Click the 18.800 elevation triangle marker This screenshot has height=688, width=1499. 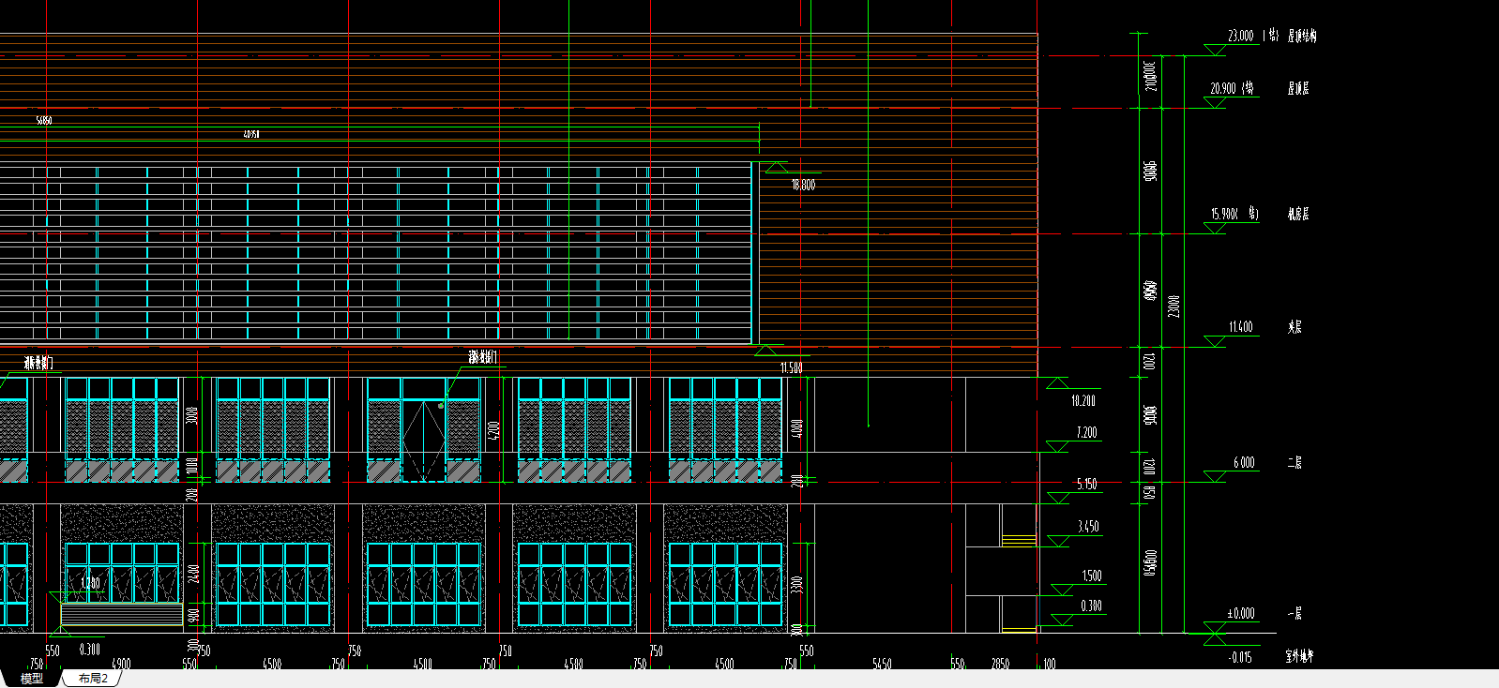tap(777, 167)
